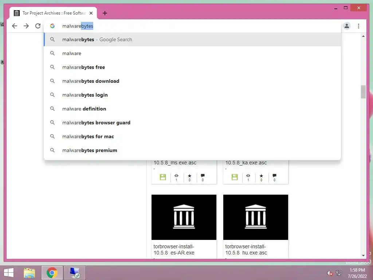The height and width of the screenshot is (280, 373).
Task: Click search icon beside malwarebytes free
Action: (x=52, y=67)
